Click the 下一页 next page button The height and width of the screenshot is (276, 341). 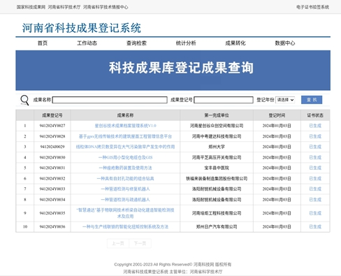click(x=140, y=243)
